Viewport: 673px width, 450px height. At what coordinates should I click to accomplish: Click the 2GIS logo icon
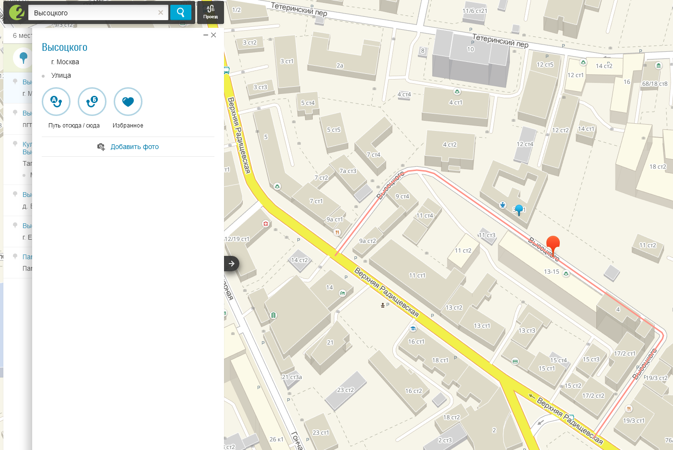17,12
